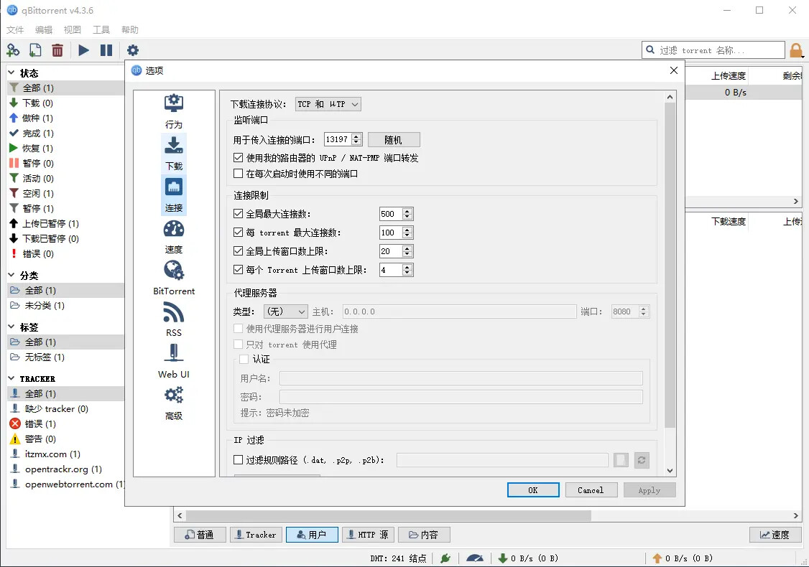Screen dimensions: 809x567
Task: Click the 全局最大连接数 spinner up arrow
Action: point(407,211)
